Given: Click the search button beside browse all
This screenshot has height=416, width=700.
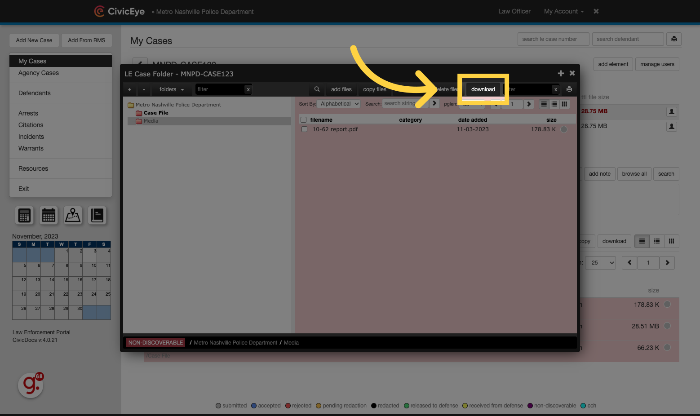Looking at the screenshot, I should pos(666,174).
